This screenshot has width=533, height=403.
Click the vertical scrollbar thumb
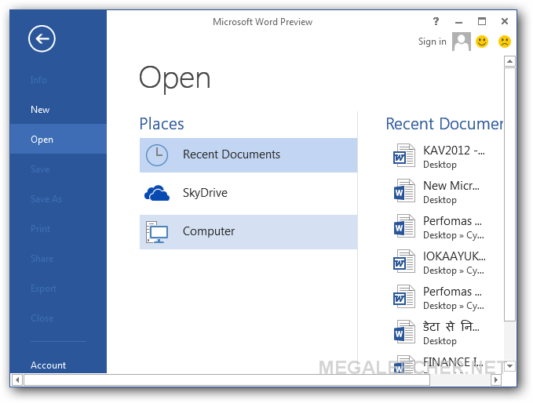tap(509, 194)
